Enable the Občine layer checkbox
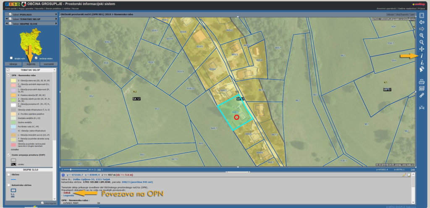Image resolution: width=430 pixels, height=208 pixels. (x=9, y=174)
